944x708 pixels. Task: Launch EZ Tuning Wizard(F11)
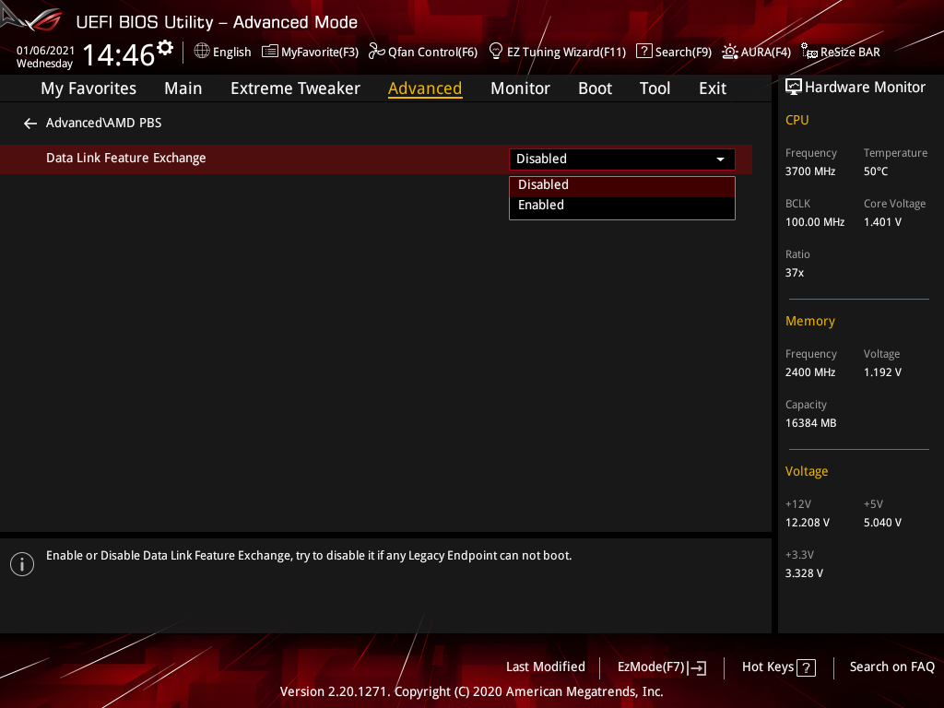(x=558, y=52)
